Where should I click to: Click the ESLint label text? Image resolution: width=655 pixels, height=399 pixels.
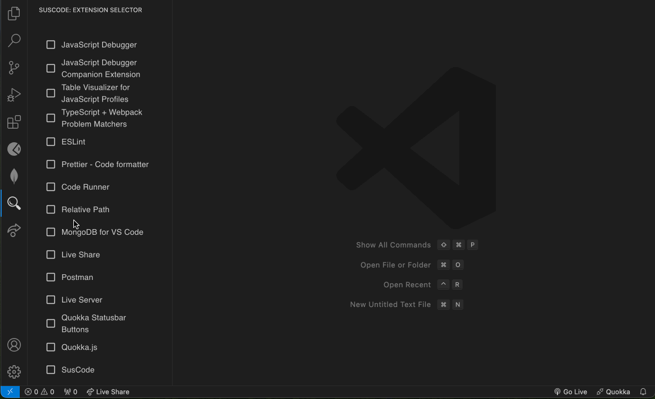pyautogui.click(x=73, y=142)
